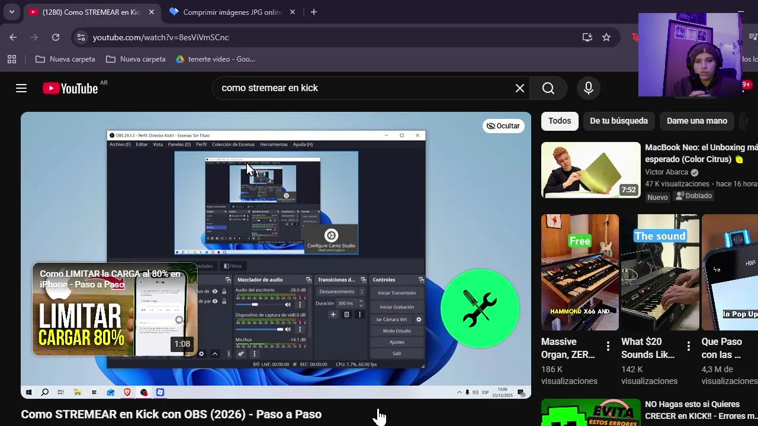Adjust the Audio del escritorio volume slider
Viewport: 758px width, 426px height.
point(259,305)
